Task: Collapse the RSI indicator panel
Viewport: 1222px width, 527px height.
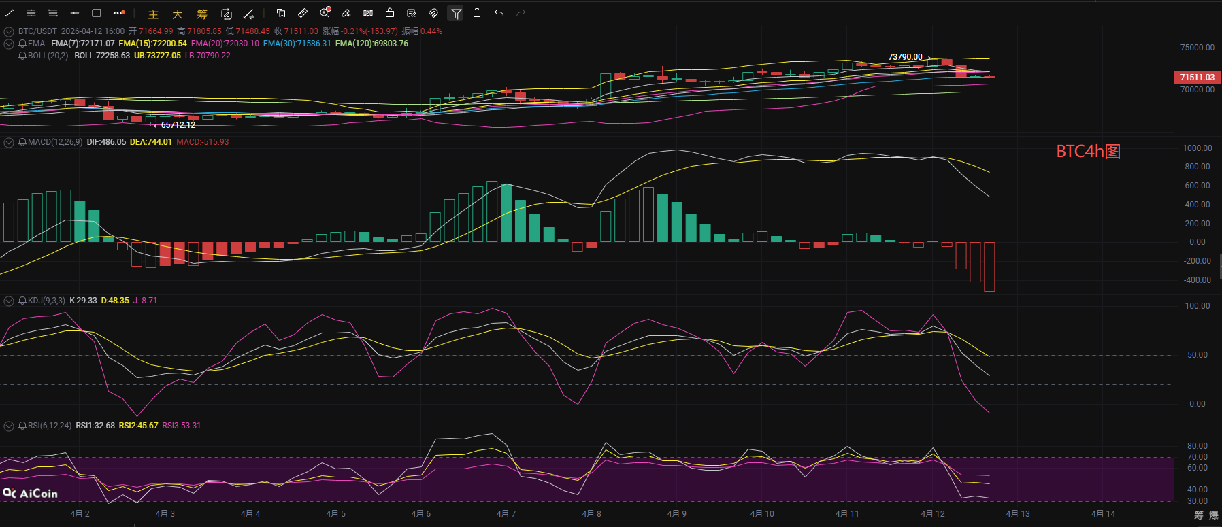Action: [x=9, y=426]
